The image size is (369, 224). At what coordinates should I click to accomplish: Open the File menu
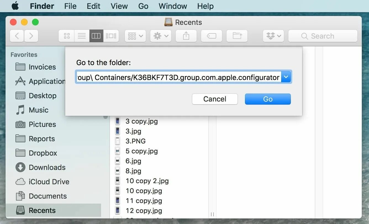coord(70,6)
